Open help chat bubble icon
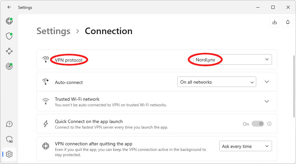 click(x=9, y=124)
